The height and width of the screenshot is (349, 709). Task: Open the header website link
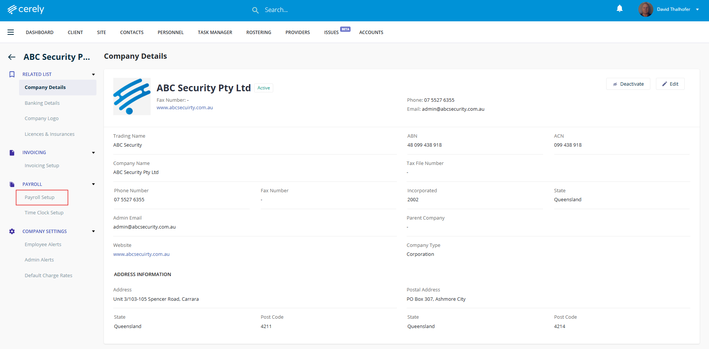(185, 108)
